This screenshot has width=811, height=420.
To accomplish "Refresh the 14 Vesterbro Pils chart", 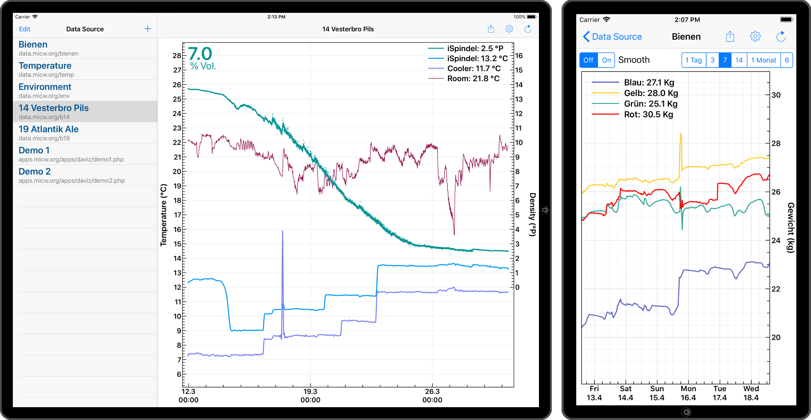I will pos(528,29).
